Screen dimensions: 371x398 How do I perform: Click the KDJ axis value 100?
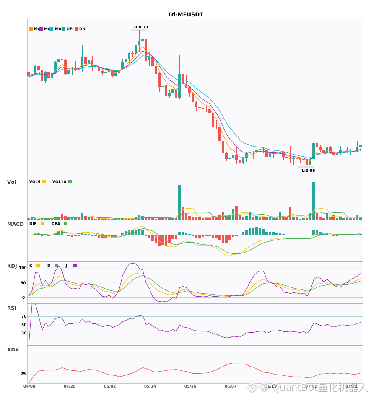click(x=23, y=268)
